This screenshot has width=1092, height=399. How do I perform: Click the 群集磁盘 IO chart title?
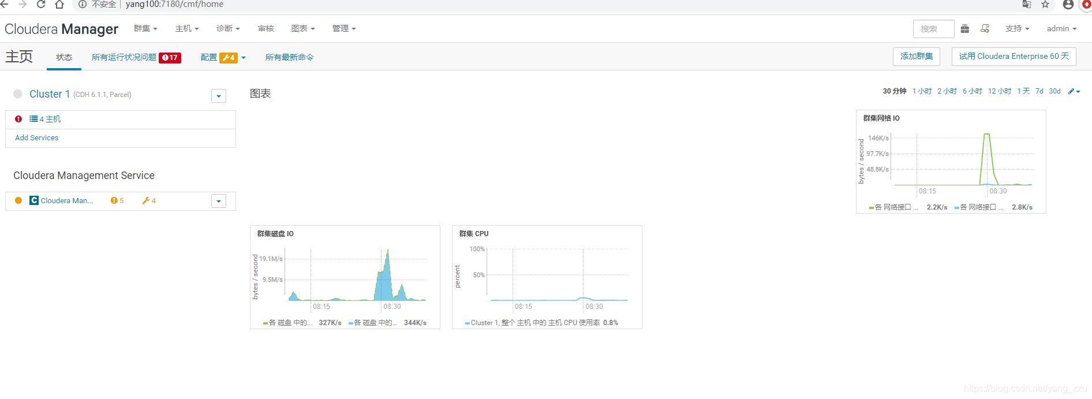click(x=275, y=234)
